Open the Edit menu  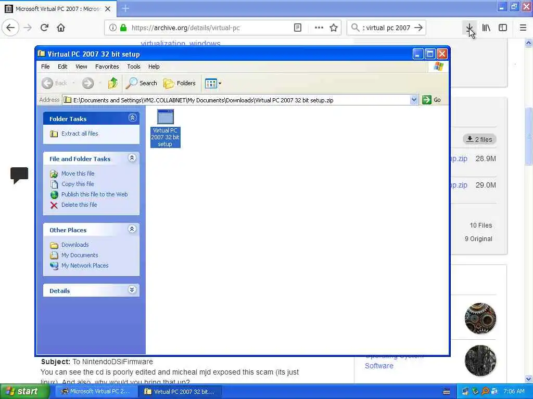[62, 66]
